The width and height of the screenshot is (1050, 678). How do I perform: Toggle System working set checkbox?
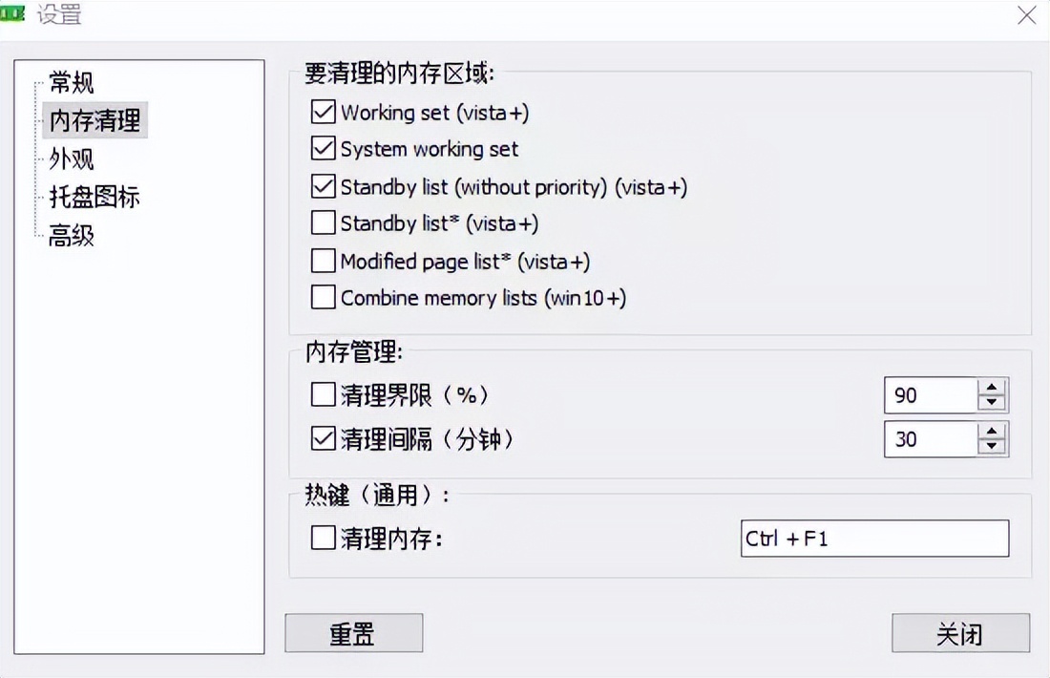(324, 150)
